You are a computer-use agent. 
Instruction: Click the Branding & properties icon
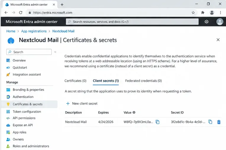tap(8, 90)
